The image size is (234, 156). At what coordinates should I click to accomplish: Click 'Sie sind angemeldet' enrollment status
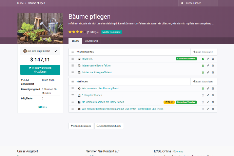coord(40,51)
